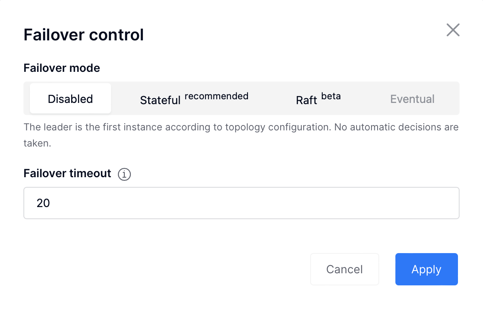Image resolution: width=483 pixels, height=310 pixels.
Task: Close the Failover control dialog with X
Action: (453, 30)
